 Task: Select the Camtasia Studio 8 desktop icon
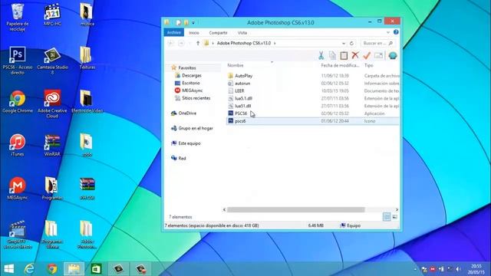52,61
